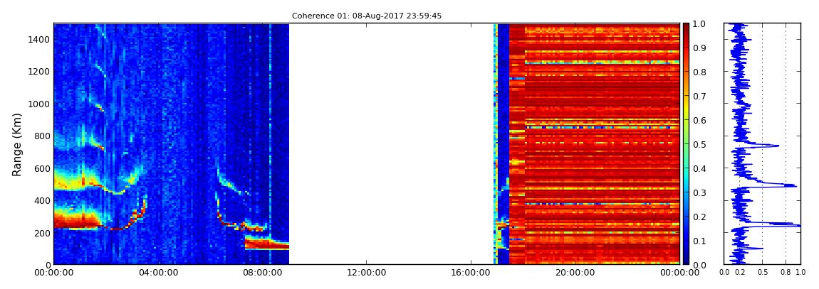Click the "04:00:00" time tick label
The image size is (819, 289).
pyautogui.click(x=158, y=273)
